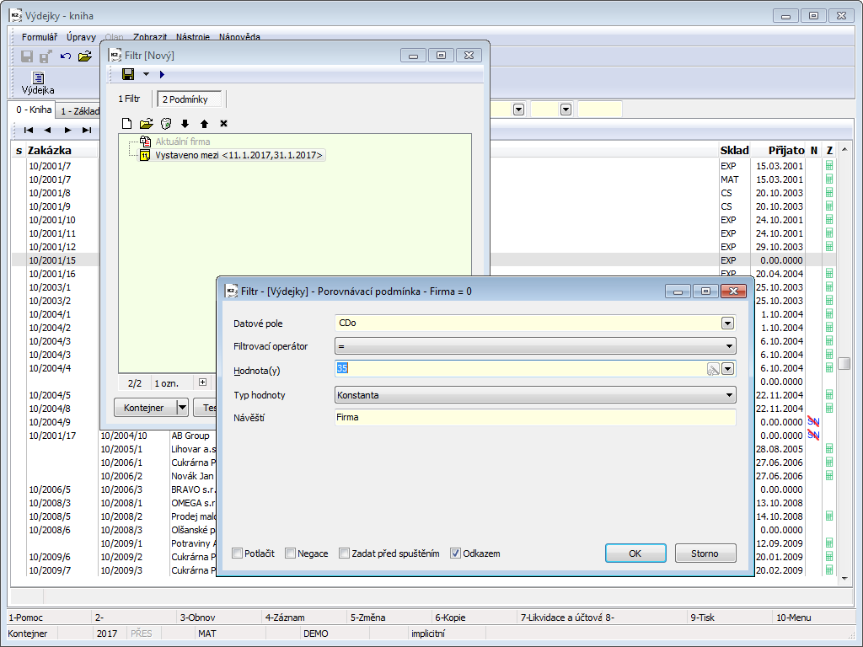
Task: Open the Datové pole dropdown
Action: 727,323
